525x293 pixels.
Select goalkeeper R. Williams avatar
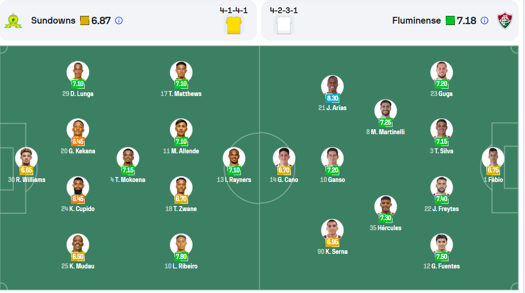[x=26, y=158]
